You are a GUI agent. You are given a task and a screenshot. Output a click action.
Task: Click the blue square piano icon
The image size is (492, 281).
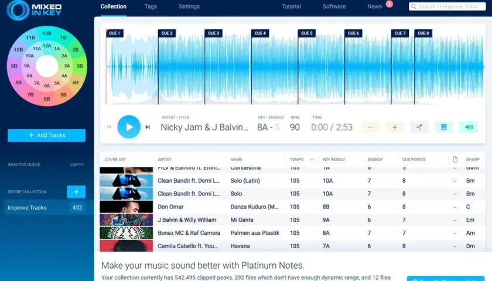coord(444,127)
